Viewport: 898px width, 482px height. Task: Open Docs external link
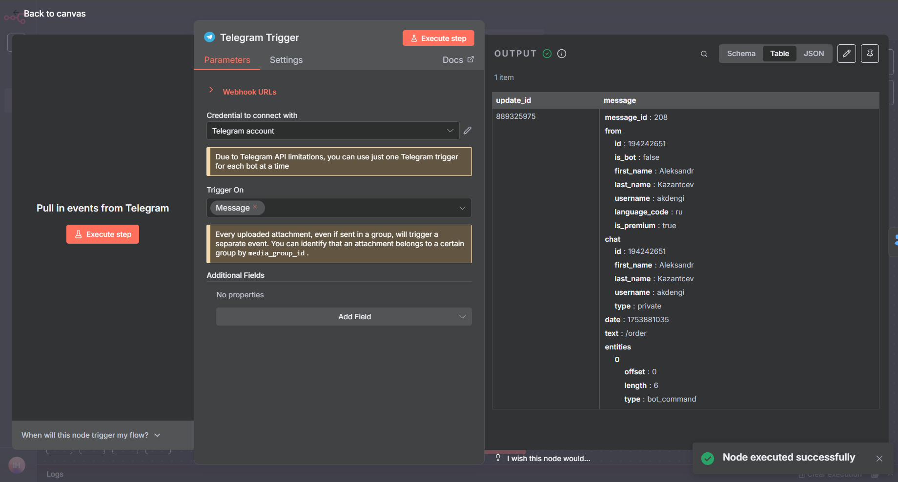[458, 59]
